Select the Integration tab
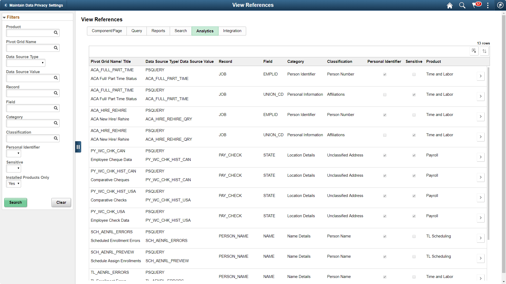Viewport: 506px width, 284px height. click(232, 31)
